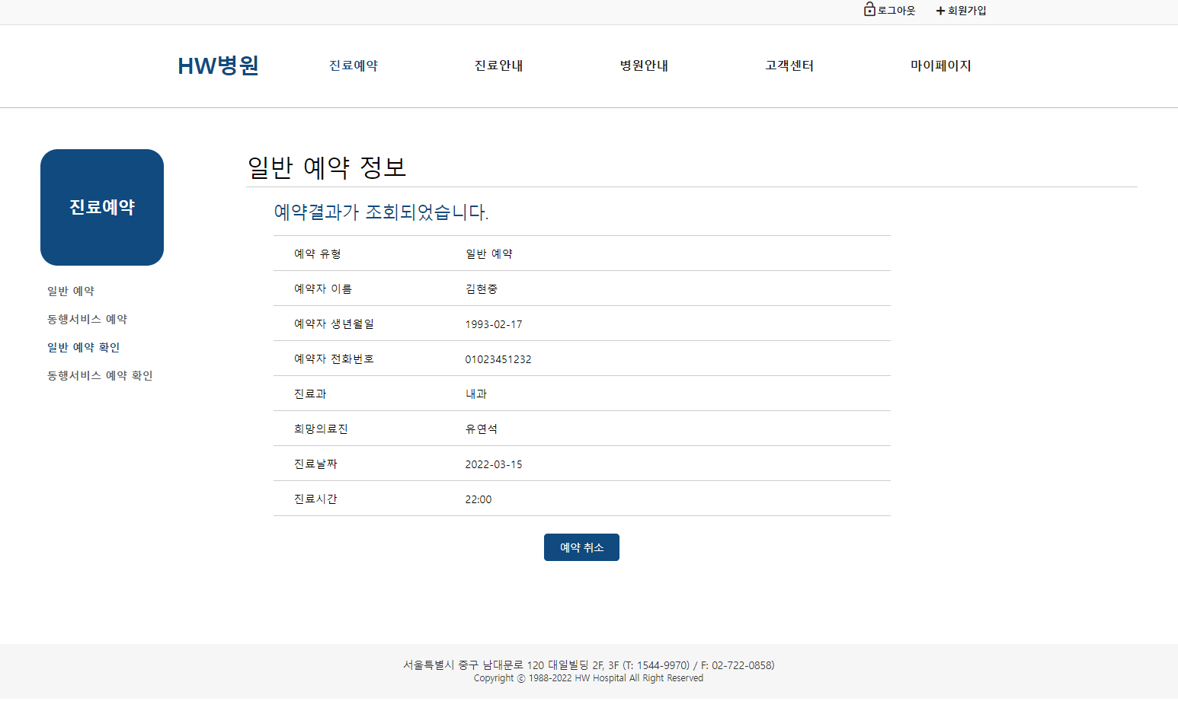This screenshot has height=714, width=1178.
Task: Select the 진료예약 sidebar panel box
Action: (x=101, y=207)
